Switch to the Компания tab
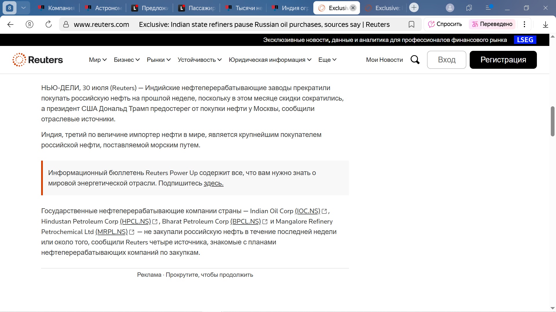Image resolution: width=556 pixels, height=312 pixels. click(57, 8)
